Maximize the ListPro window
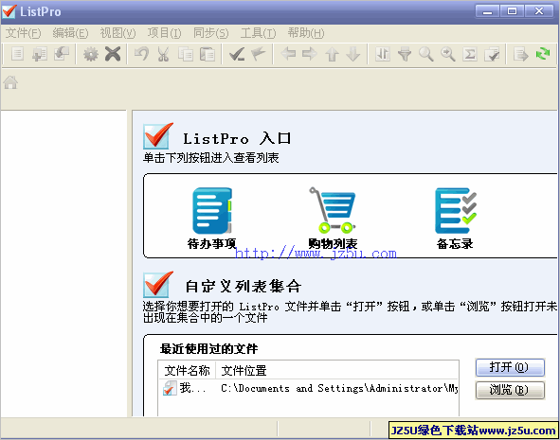560x440 pixels. pyautogui.click(x=512, y=11)
